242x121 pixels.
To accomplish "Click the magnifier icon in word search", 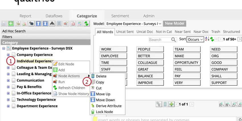I will pos(173,40).
